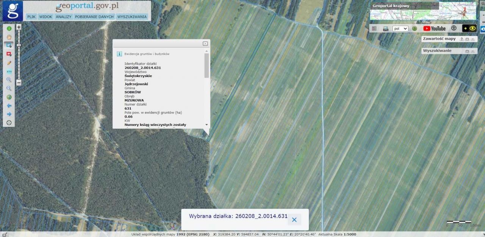Open the WIDOK menu
The height and width of the screenshot is (237, 485).
point(46,17)
